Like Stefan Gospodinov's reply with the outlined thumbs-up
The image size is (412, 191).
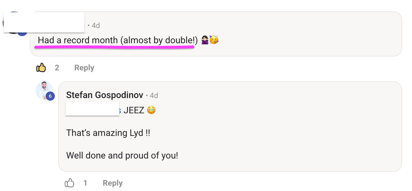[x=70, y=183]
